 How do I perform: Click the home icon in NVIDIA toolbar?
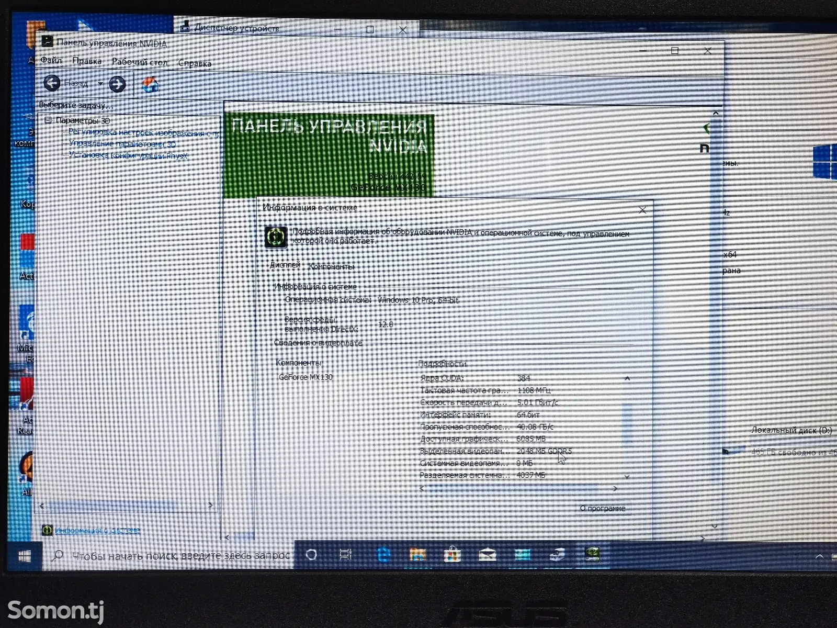pyautogui.click(x=150, y=84)
